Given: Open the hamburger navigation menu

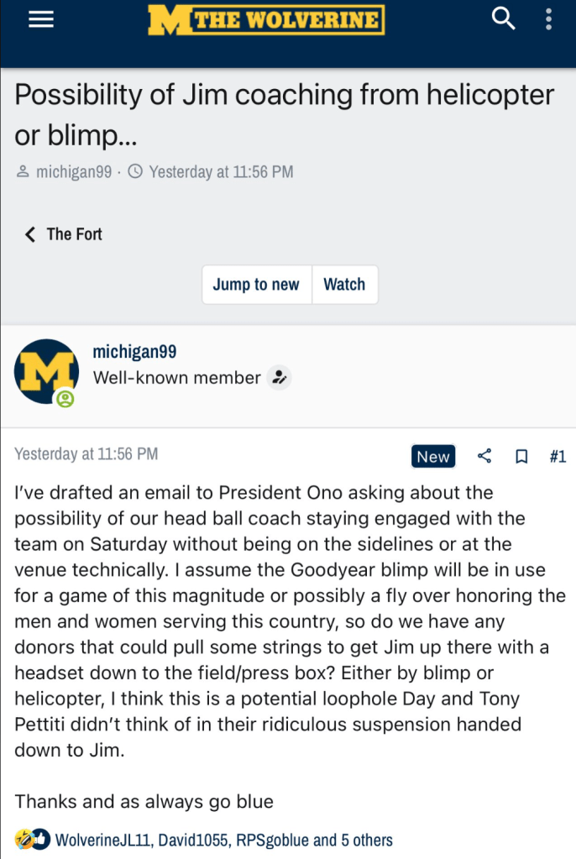Looking at the screenshot, I should click(x=40, y=20).
